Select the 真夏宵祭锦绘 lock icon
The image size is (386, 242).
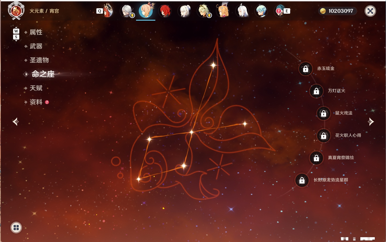tap(316, 158)
